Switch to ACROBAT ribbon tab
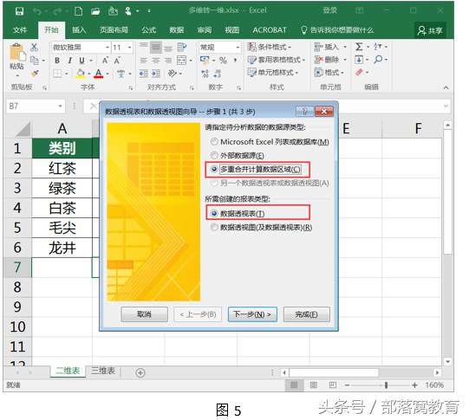This screenshot has width=469, height=420. point(270,30)
